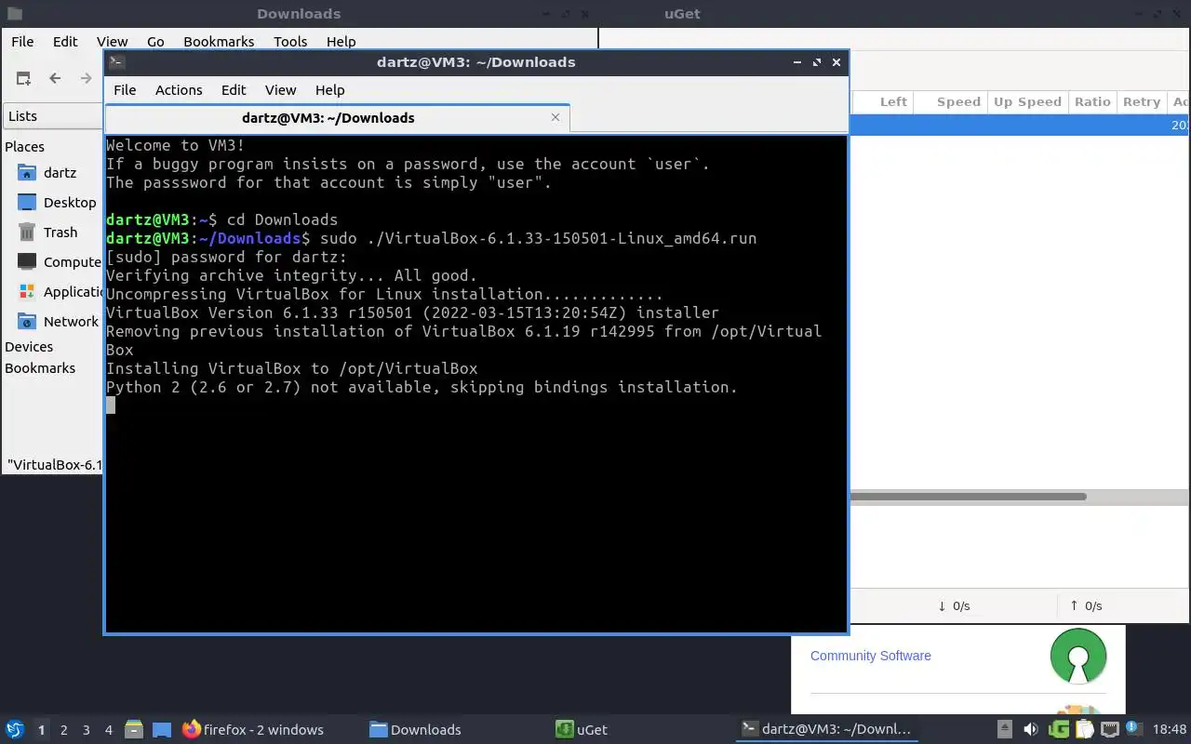1191x744 pixels.
Task: Close the dartz@VM3 terminal tab
Action: [555, 117]
